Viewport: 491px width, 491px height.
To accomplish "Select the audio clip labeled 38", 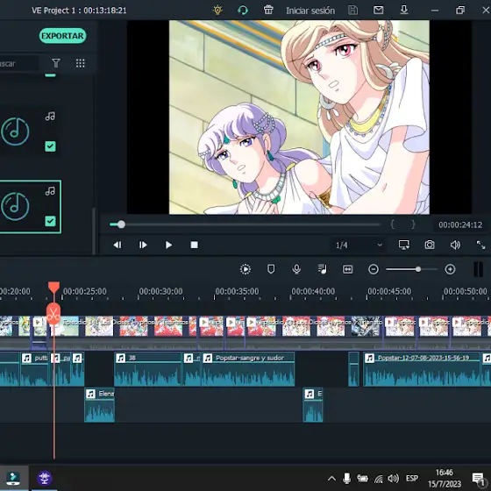I will pos(148,369).
